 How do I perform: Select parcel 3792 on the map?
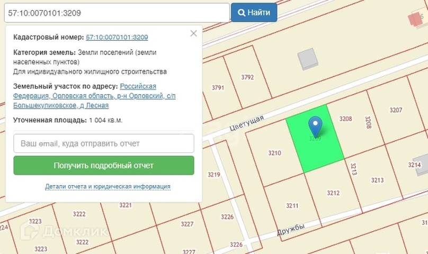click(247, 77)
